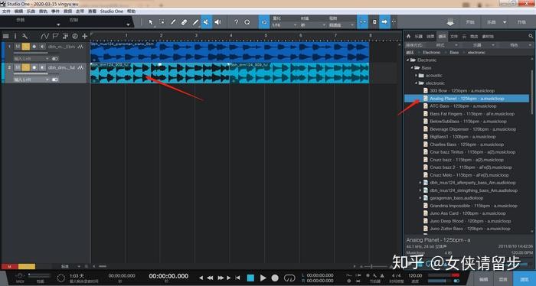Toggle monitor on track 1

[x=42, y=47]
